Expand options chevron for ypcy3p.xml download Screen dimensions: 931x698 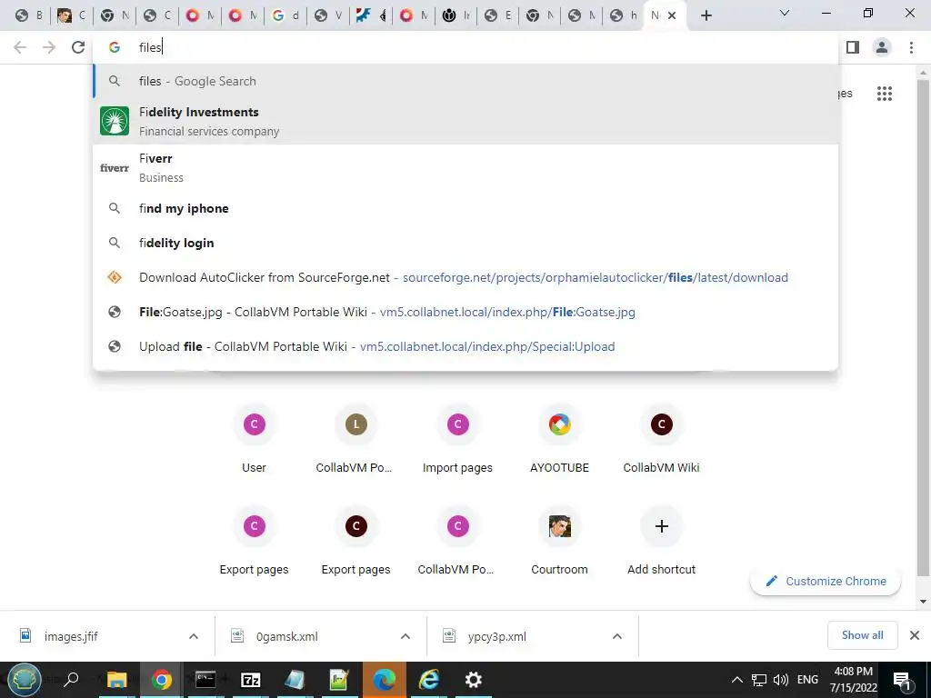pos(617,636)
